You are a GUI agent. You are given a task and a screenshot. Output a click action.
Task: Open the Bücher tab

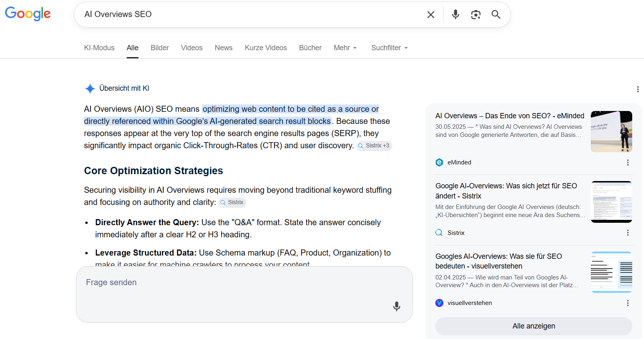tap(310, 48)
